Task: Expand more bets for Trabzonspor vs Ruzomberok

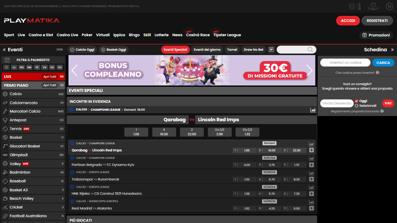Action: [x=312, y=179]
